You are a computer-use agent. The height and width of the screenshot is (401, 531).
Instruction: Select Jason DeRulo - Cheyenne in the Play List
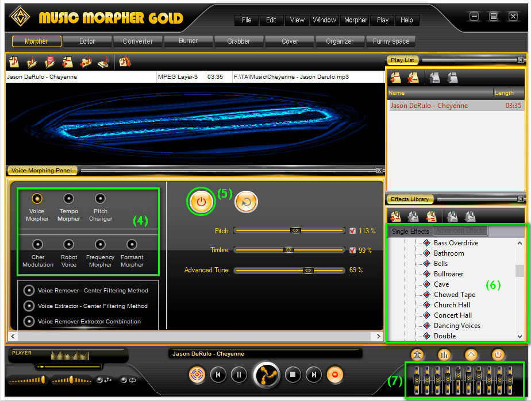456,105
